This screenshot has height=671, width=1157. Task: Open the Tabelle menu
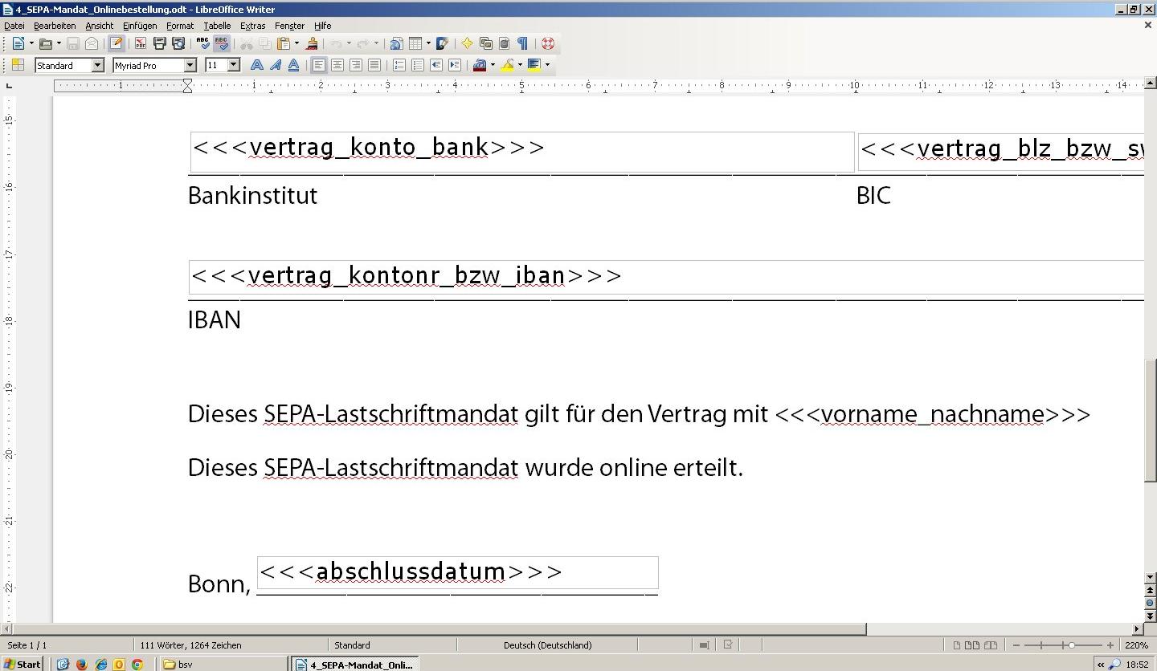click(217, 26)
